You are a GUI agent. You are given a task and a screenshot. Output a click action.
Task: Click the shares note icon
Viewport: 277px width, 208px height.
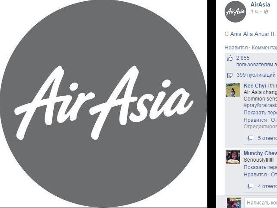[230, 75]
